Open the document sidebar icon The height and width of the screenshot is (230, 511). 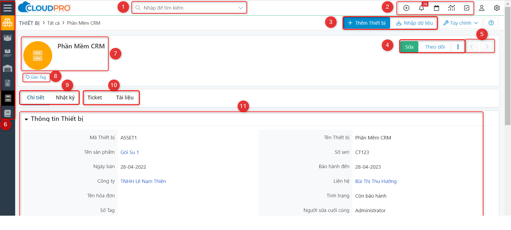click(7, 83)
